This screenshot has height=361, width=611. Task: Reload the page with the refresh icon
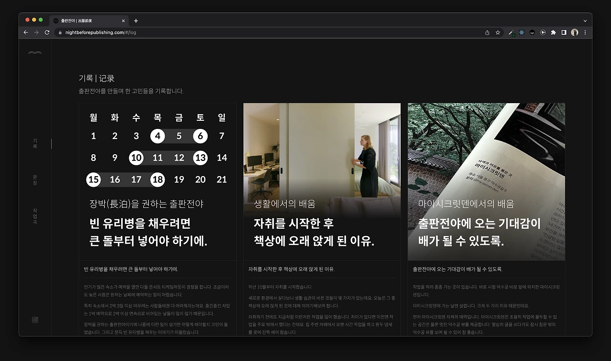click(x=47, y=32)
